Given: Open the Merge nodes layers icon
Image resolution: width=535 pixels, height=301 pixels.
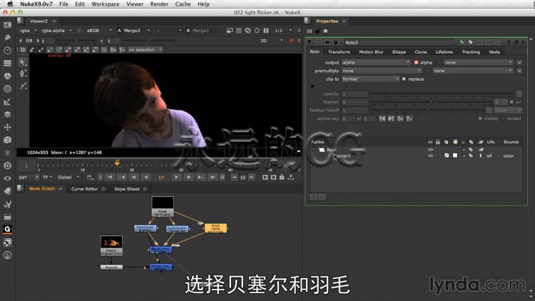Looking at the screenshot, I should click(7, 114).
